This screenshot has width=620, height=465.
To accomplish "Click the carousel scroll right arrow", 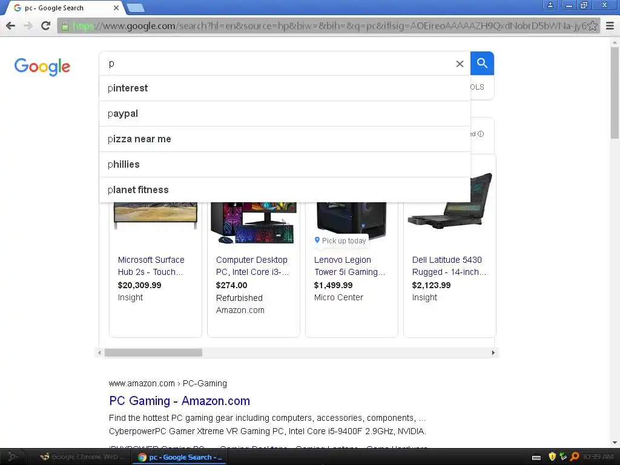I will coord(493,353).
